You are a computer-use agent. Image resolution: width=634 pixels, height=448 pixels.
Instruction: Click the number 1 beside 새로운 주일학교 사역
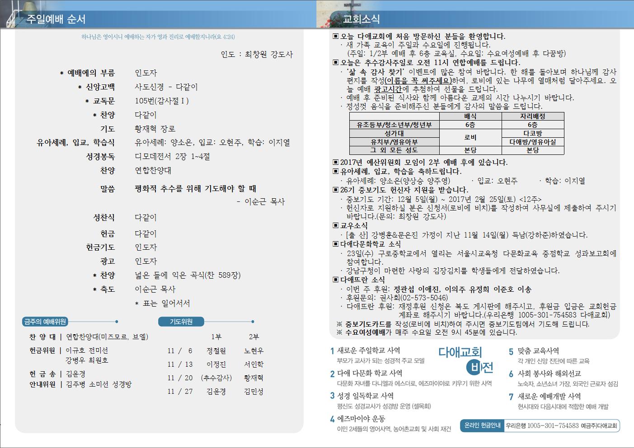coord(332,351)
